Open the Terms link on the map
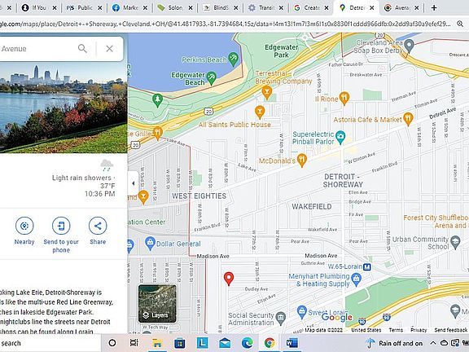The height and width of the screenshot is (352, 469). click(396, 330)
